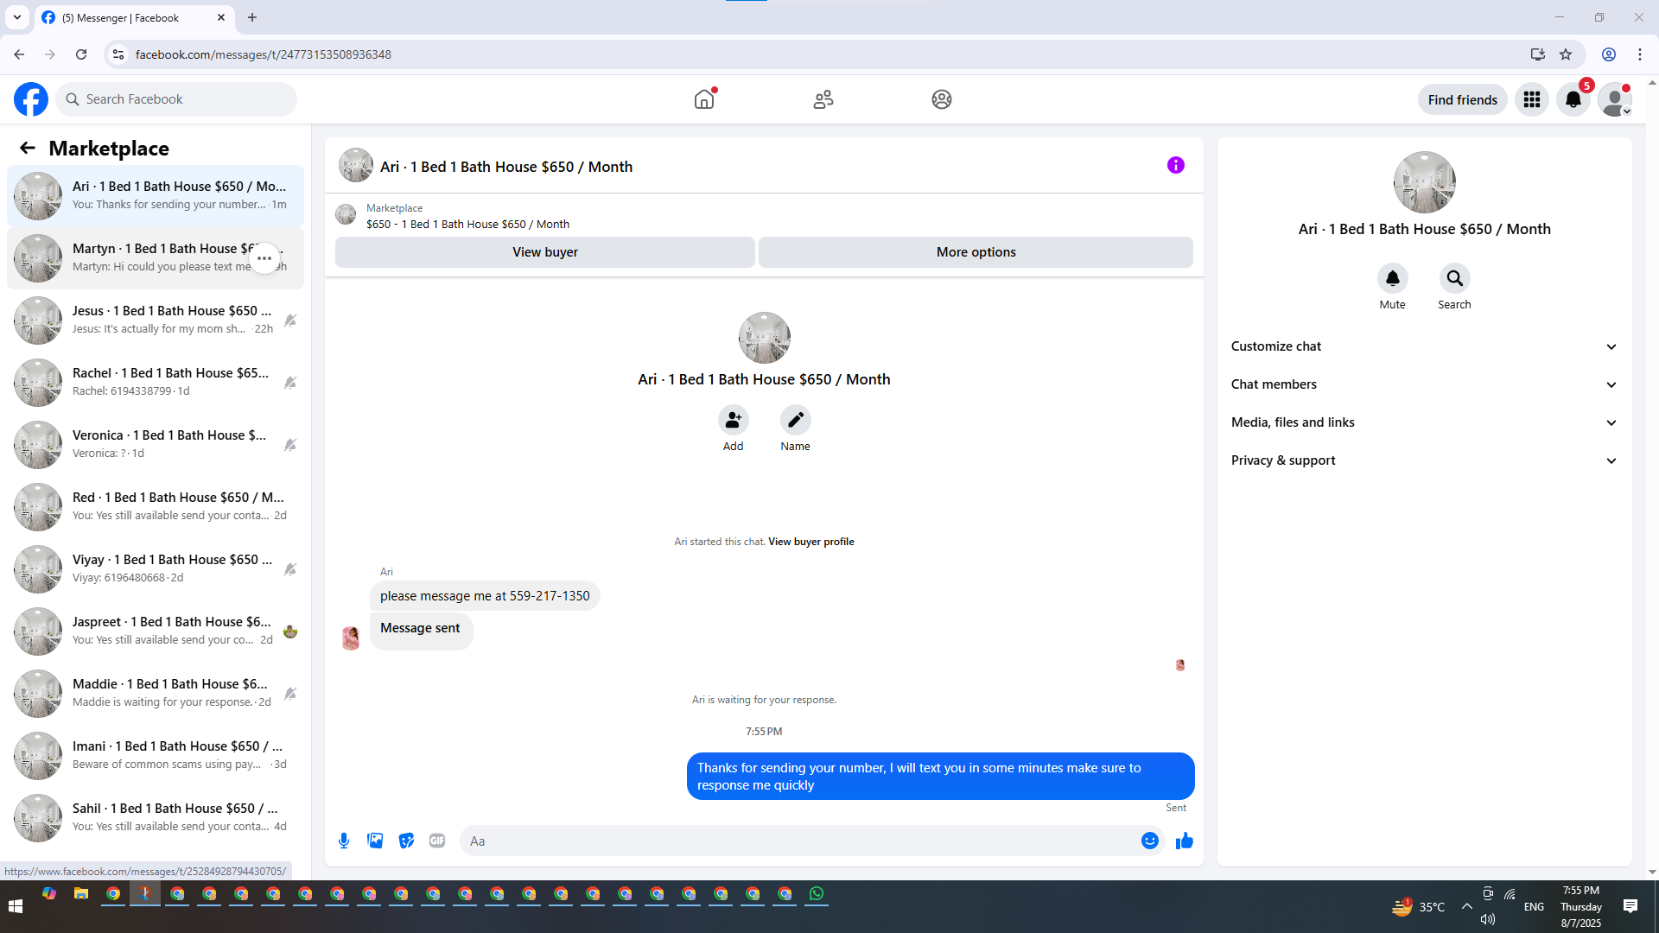Open chat with Rachel

pyautogui.click(x=156, y=383)
